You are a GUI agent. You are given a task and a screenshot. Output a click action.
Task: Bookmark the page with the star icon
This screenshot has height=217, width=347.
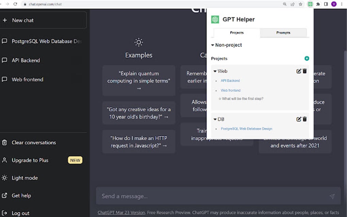point(301,4)
